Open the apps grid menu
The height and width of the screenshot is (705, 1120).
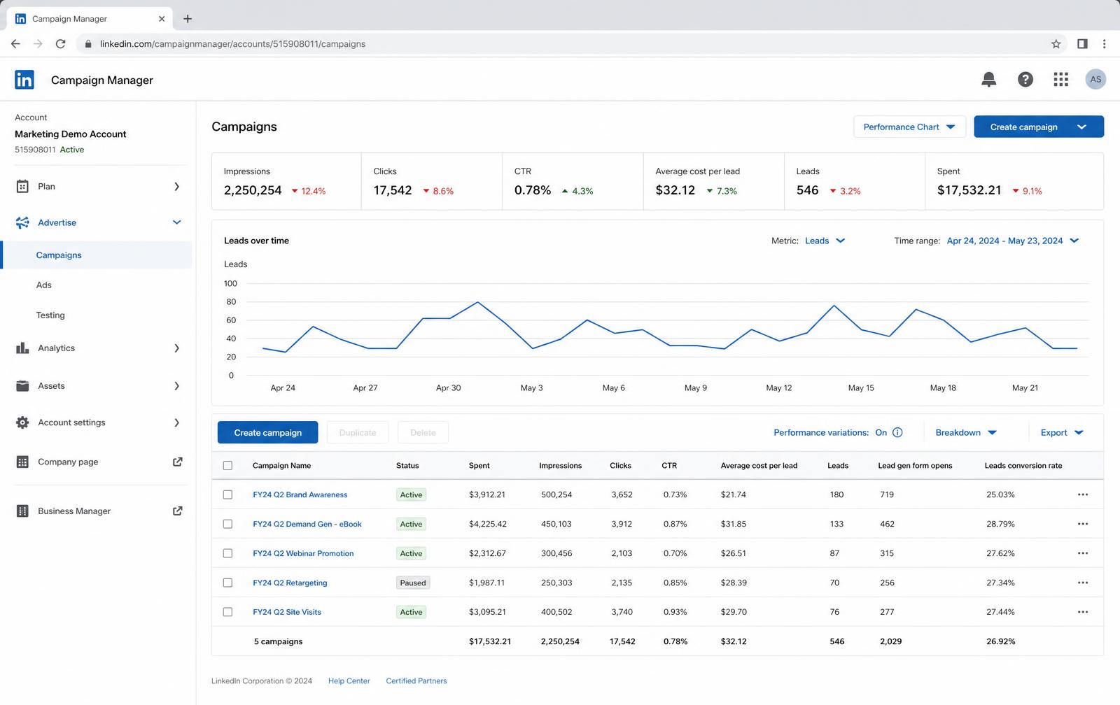1060,80
